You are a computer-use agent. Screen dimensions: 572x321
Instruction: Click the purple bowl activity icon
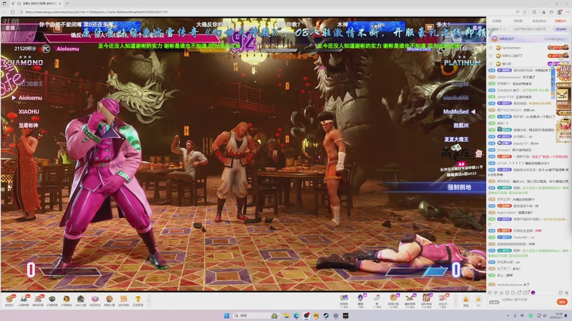coord(95,300)
